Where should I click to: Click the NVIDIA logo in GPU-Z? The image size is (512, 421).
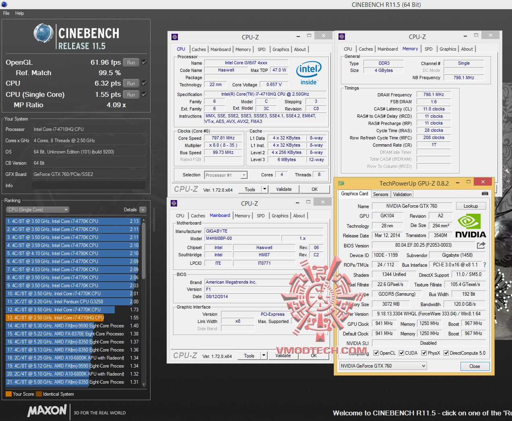(x=471, y=226)
